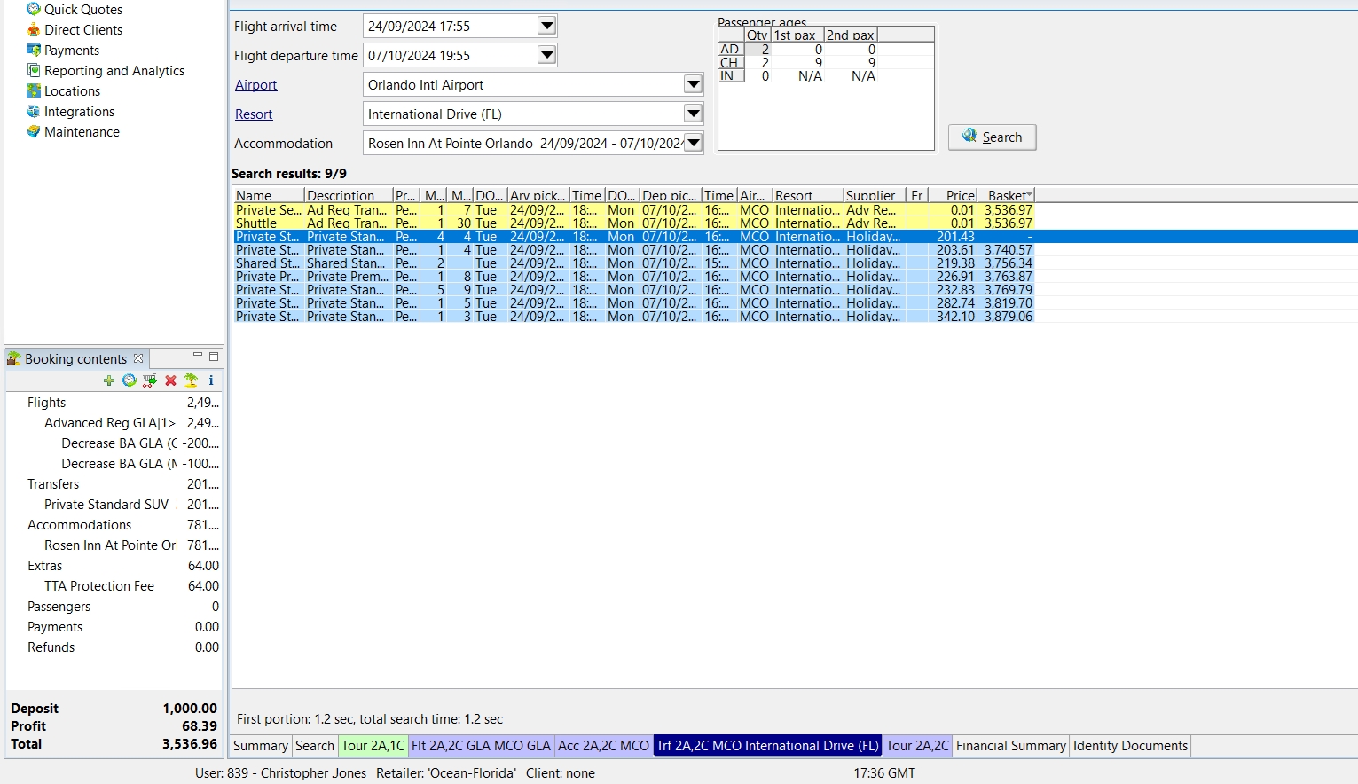Expand the Flight arrival time dropdown

pyautogui.click(x=547, y=26)
